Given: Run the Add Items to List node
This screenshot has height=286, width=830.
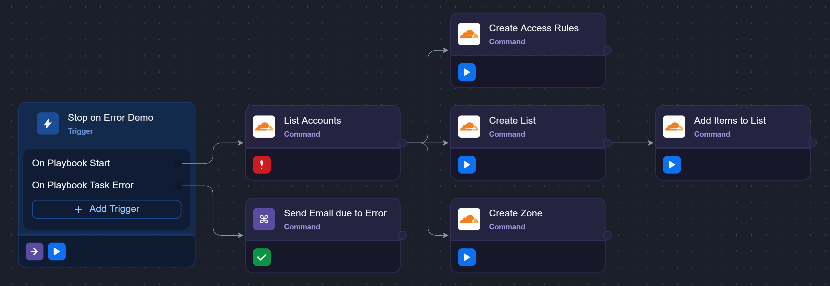Looking at the screenshot, I should click(x=672, y=165).
